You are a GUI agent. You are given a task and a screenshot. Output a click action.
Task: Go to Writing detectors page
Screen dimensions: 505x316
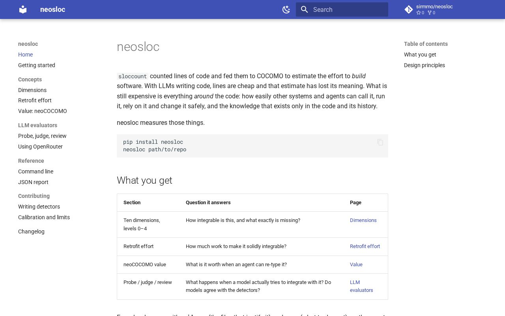coord(39,207)
